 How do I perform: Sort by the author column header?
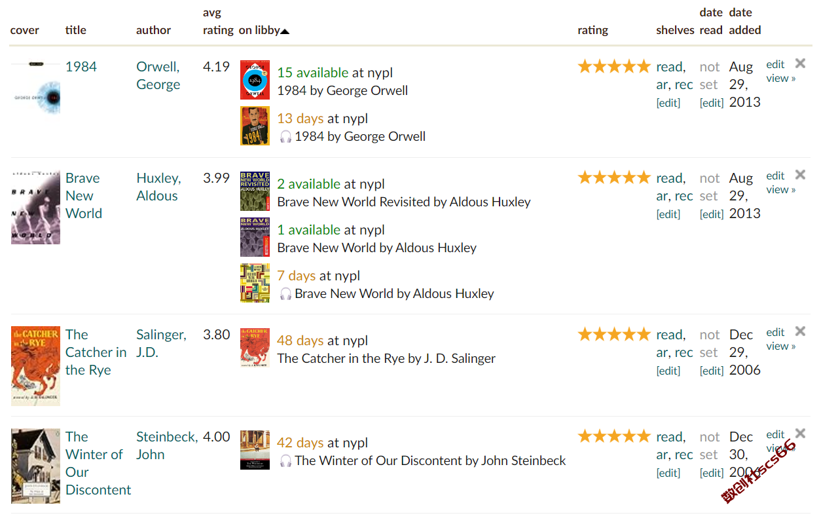pos(153,30)
